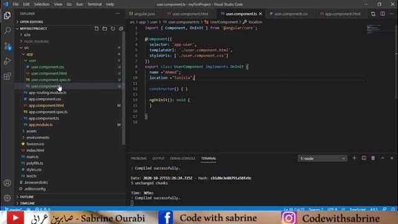Open the File menu
Viewport: 398px width, 224px height.
[x=16, y=4]
